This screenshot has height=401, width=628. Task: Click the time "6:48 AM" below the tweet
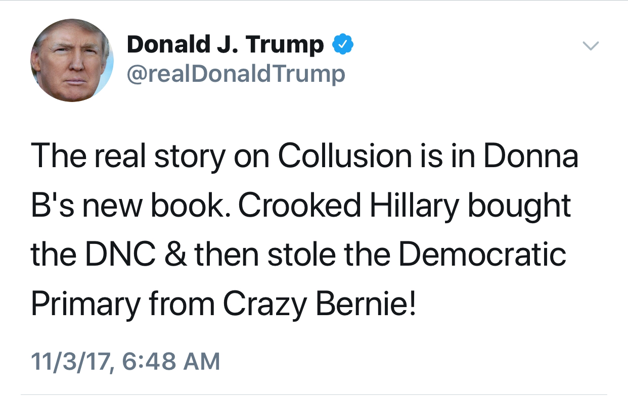[171, 362]
